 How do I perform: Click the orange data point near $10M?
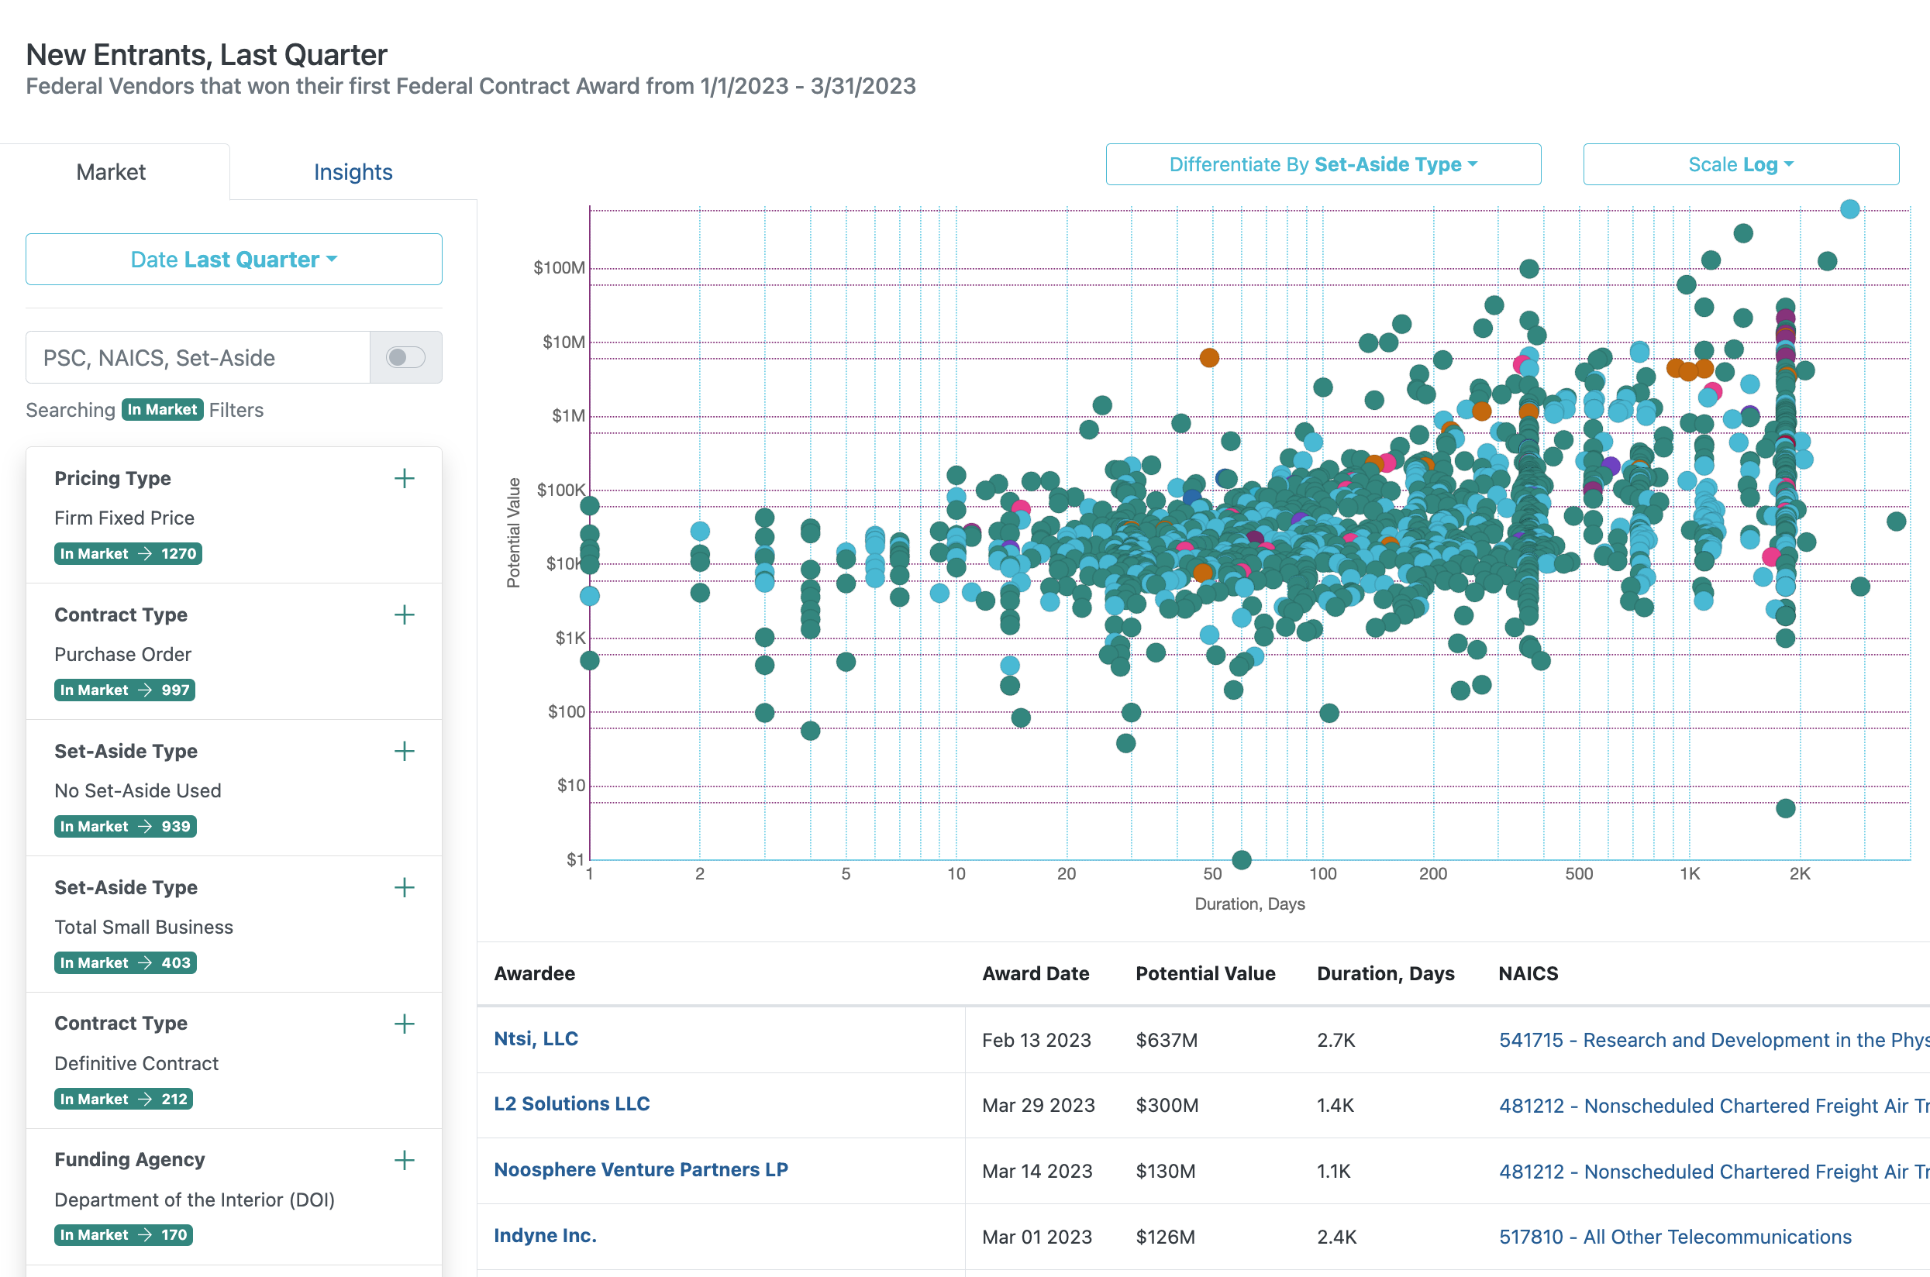[x=1209, y=357]
